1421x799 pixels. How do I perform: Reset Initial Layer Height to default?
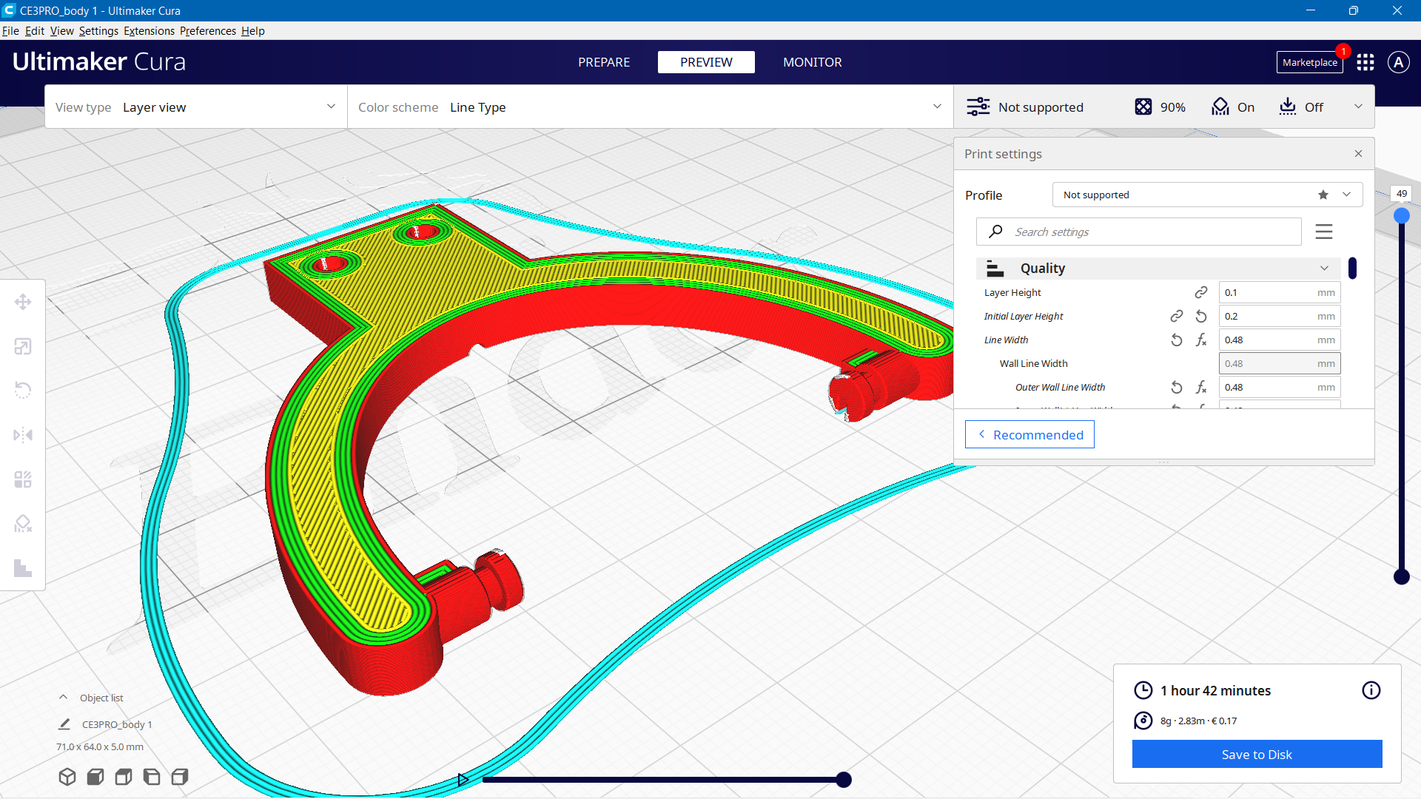tap(1201, 317)
